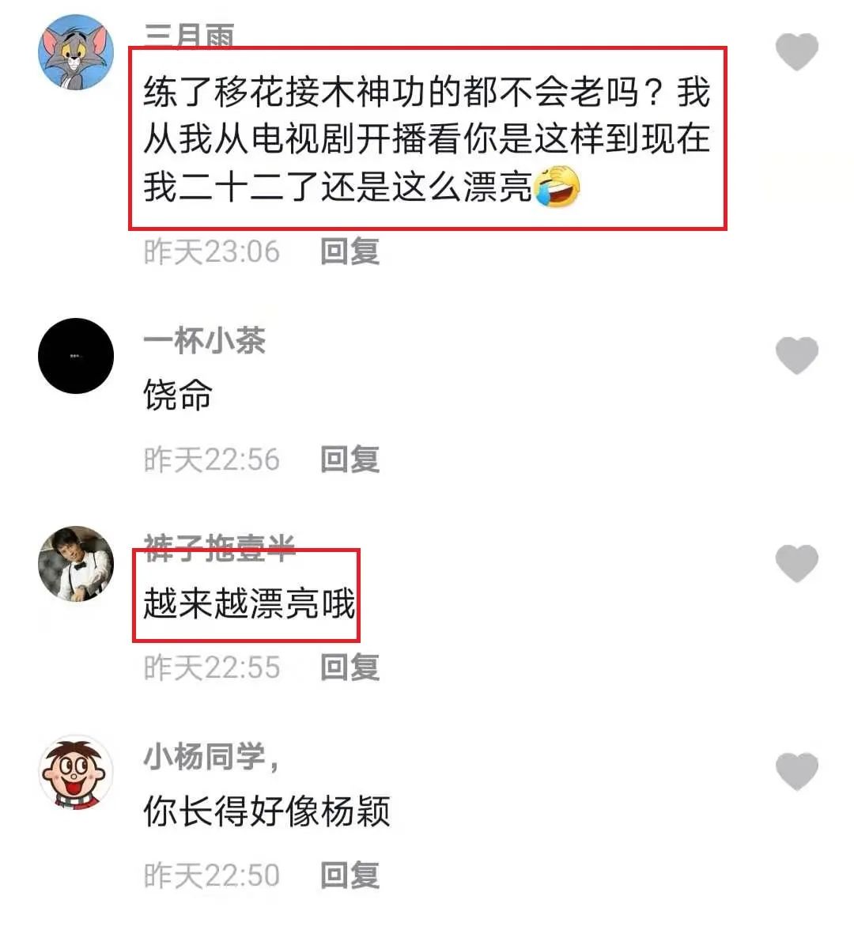Select the comment text 饶命
Viewport: 854px width, 934px height.
pyautogui.click(x=177, y=395)
